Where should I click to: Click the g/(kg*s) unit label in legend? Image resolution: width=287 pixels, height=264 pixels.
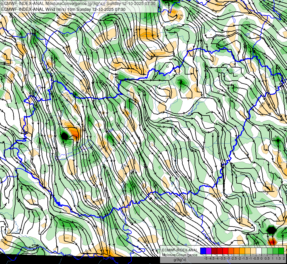pyautogui.click(x=180, y=260)
